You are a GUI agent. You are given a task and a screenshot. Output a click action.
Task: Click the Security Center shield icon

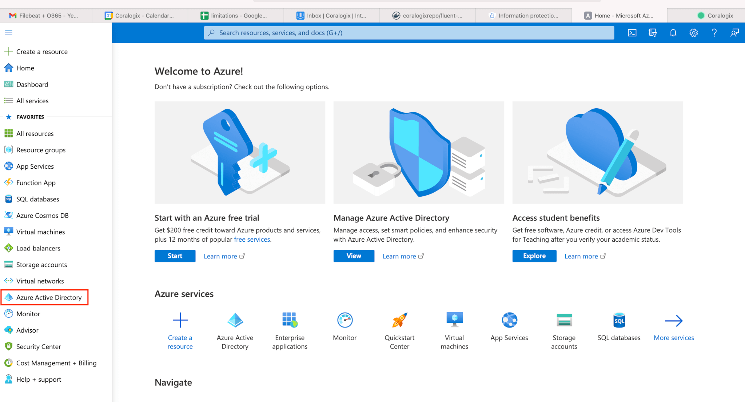(x=9, y=346)
